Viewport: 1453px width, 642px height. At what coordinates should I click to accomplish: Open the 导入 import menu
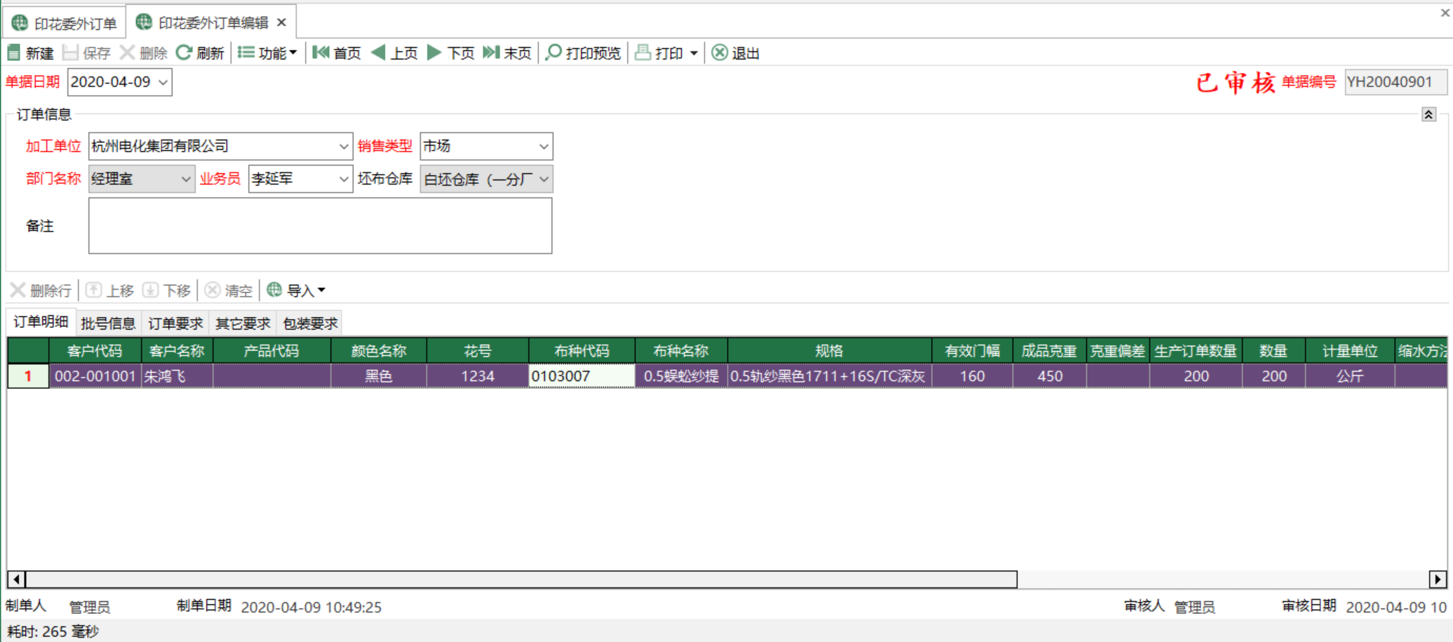pyautogui.click(x=296, y=290)
